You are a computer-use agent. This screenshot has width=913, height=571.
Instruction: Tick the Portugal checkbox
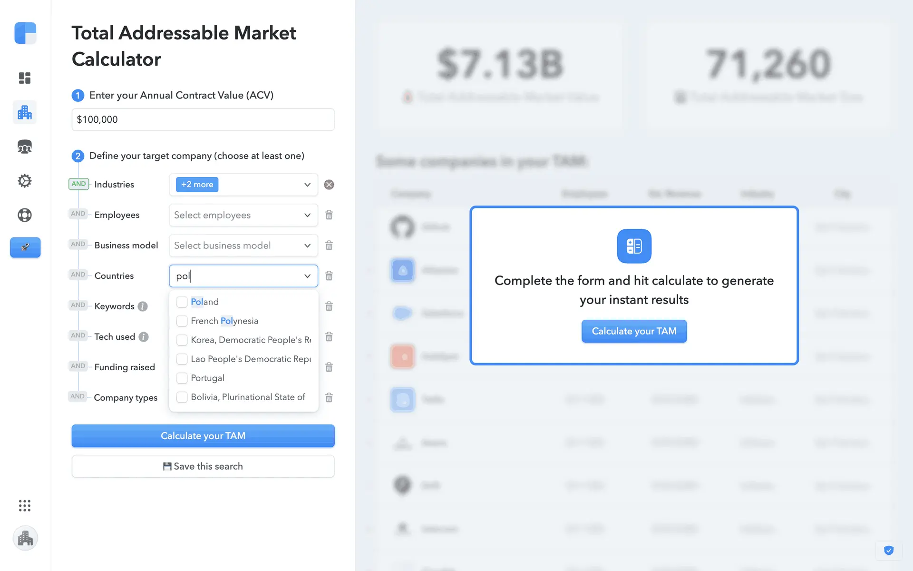tap(182, 378)
